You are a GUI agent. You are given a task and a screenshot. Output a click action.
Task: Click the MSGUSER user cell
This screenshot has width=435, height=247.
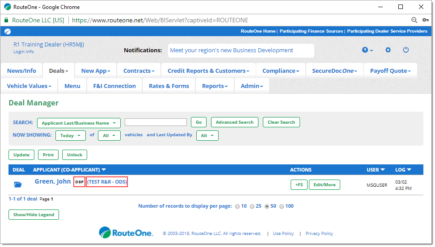point(377,185)
